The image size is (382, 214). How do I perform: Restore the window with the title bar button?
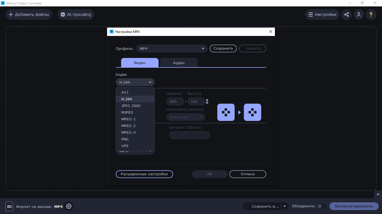362,3
